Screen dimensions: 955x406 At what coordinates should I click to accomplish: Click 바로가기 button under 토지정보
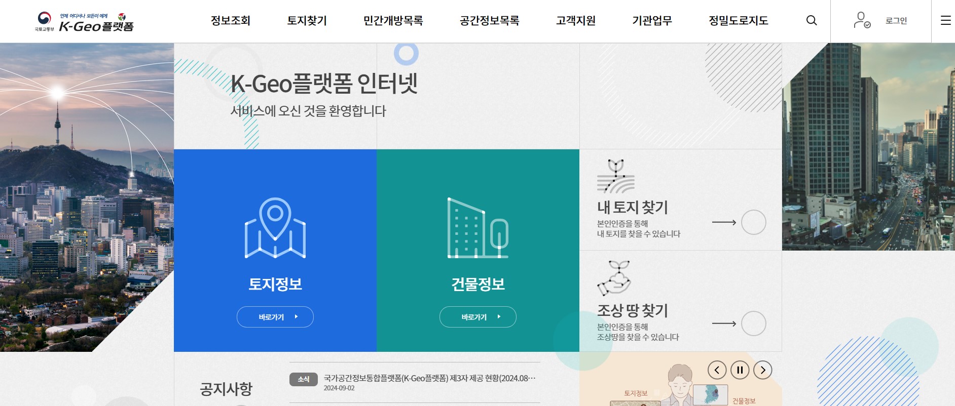point(275,317)
